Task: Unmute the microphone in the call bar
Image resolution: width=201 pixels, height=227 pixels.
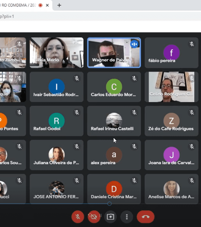Action: 78,217
